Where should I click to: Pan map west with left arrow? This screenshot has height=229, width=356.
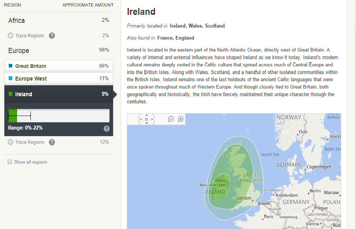[141, 119]
